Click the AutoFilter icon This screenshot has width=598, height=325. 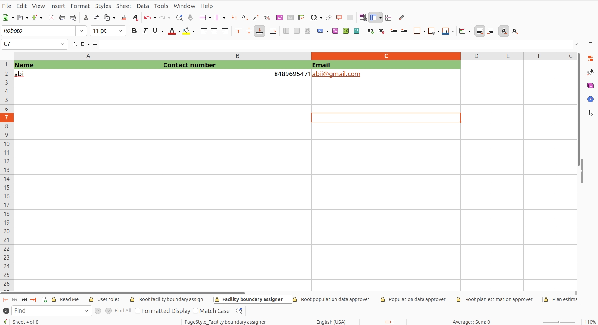point(267,18)
